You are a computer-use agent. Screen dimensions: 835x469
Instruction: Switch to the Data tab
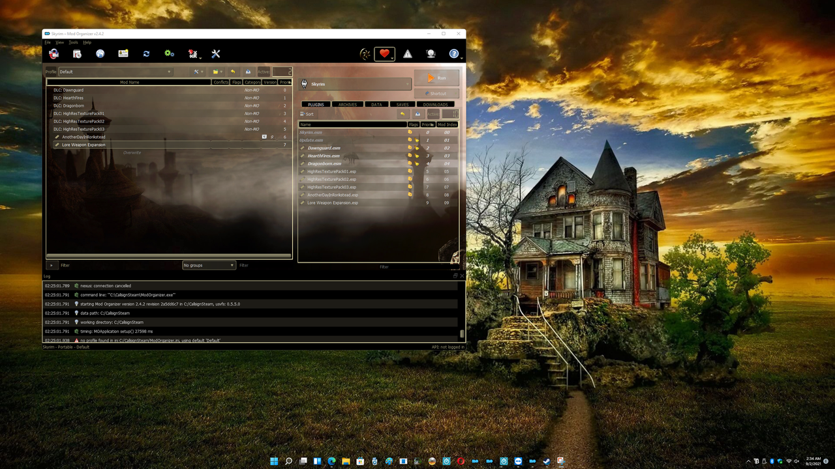376,104
